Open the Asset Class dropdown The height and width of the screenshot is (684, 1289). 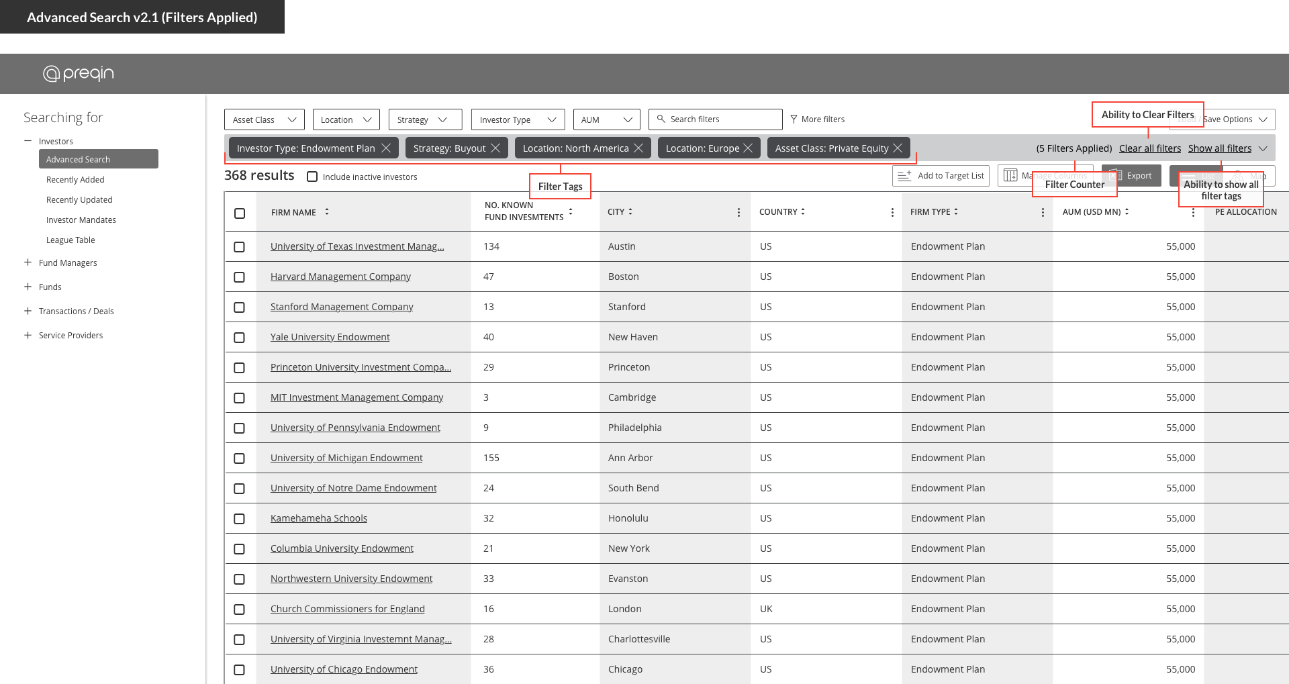[x=264, y=119]
